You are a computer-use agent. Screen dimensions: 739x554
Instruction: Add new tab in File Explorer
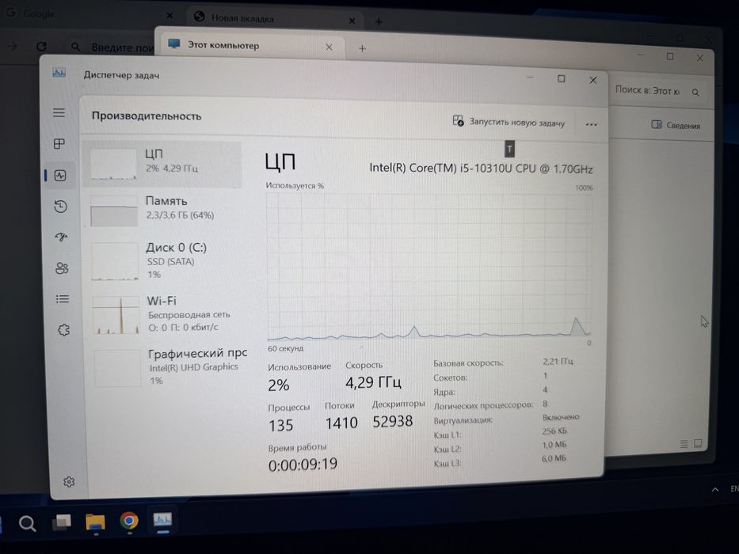click(x=362, y=48)
